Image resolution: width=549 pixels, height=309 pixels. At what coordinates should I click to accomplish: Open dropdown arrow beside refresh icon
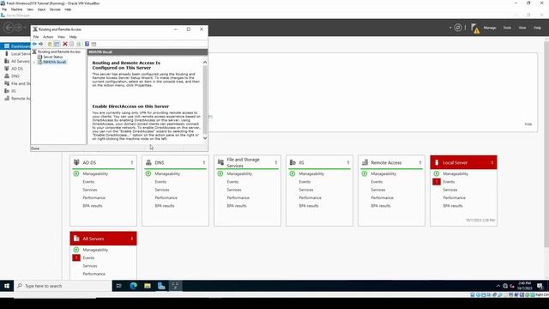[x=450, y=27]
